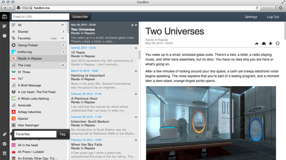Click the 34 count on The Loop row
286x160 pixels.
point(62,65)
